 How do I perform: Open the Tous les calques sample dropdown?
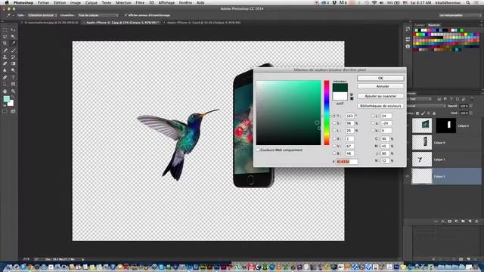click(x=98, y=15)
